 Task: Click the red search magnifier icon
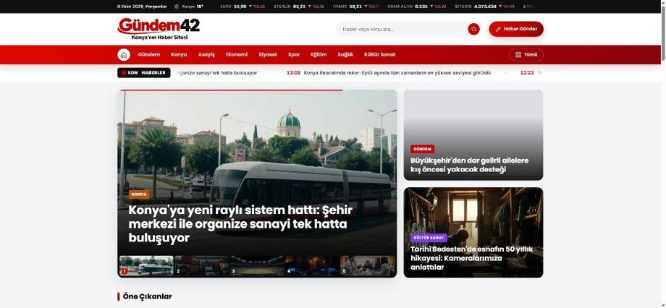pos(473,29)
